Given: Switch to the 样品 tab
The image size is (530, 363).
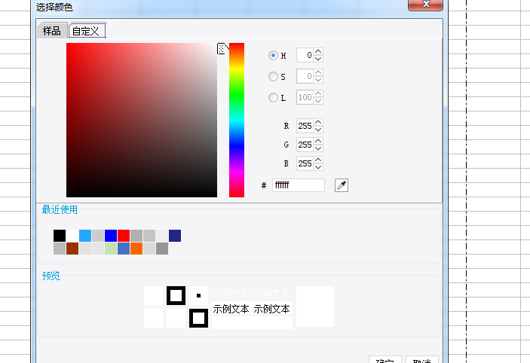Looking at the screenshot, I should (x=52, y=31).
